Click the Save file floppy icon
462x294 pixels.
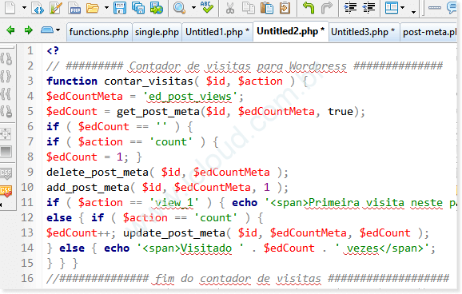pos(120,8)
